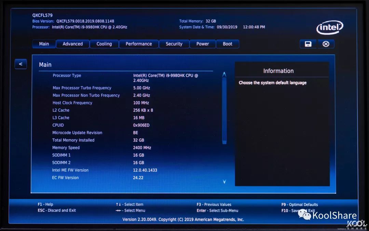
Task: Click the Intel logo
Action: 330,28
